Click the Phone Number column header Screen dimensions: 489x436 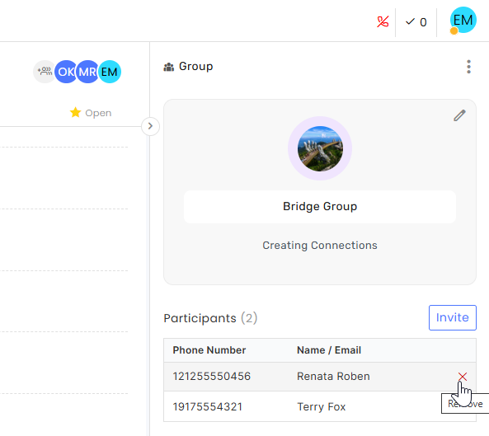(x=209, y=350)
